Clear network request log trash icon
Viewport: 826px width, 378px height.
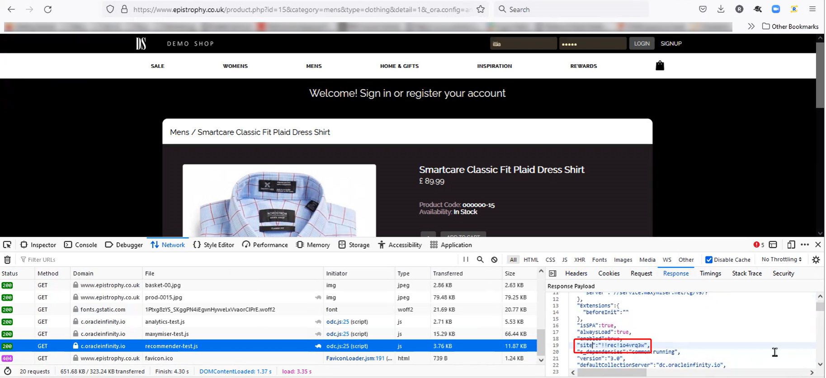tap(7, 260)
